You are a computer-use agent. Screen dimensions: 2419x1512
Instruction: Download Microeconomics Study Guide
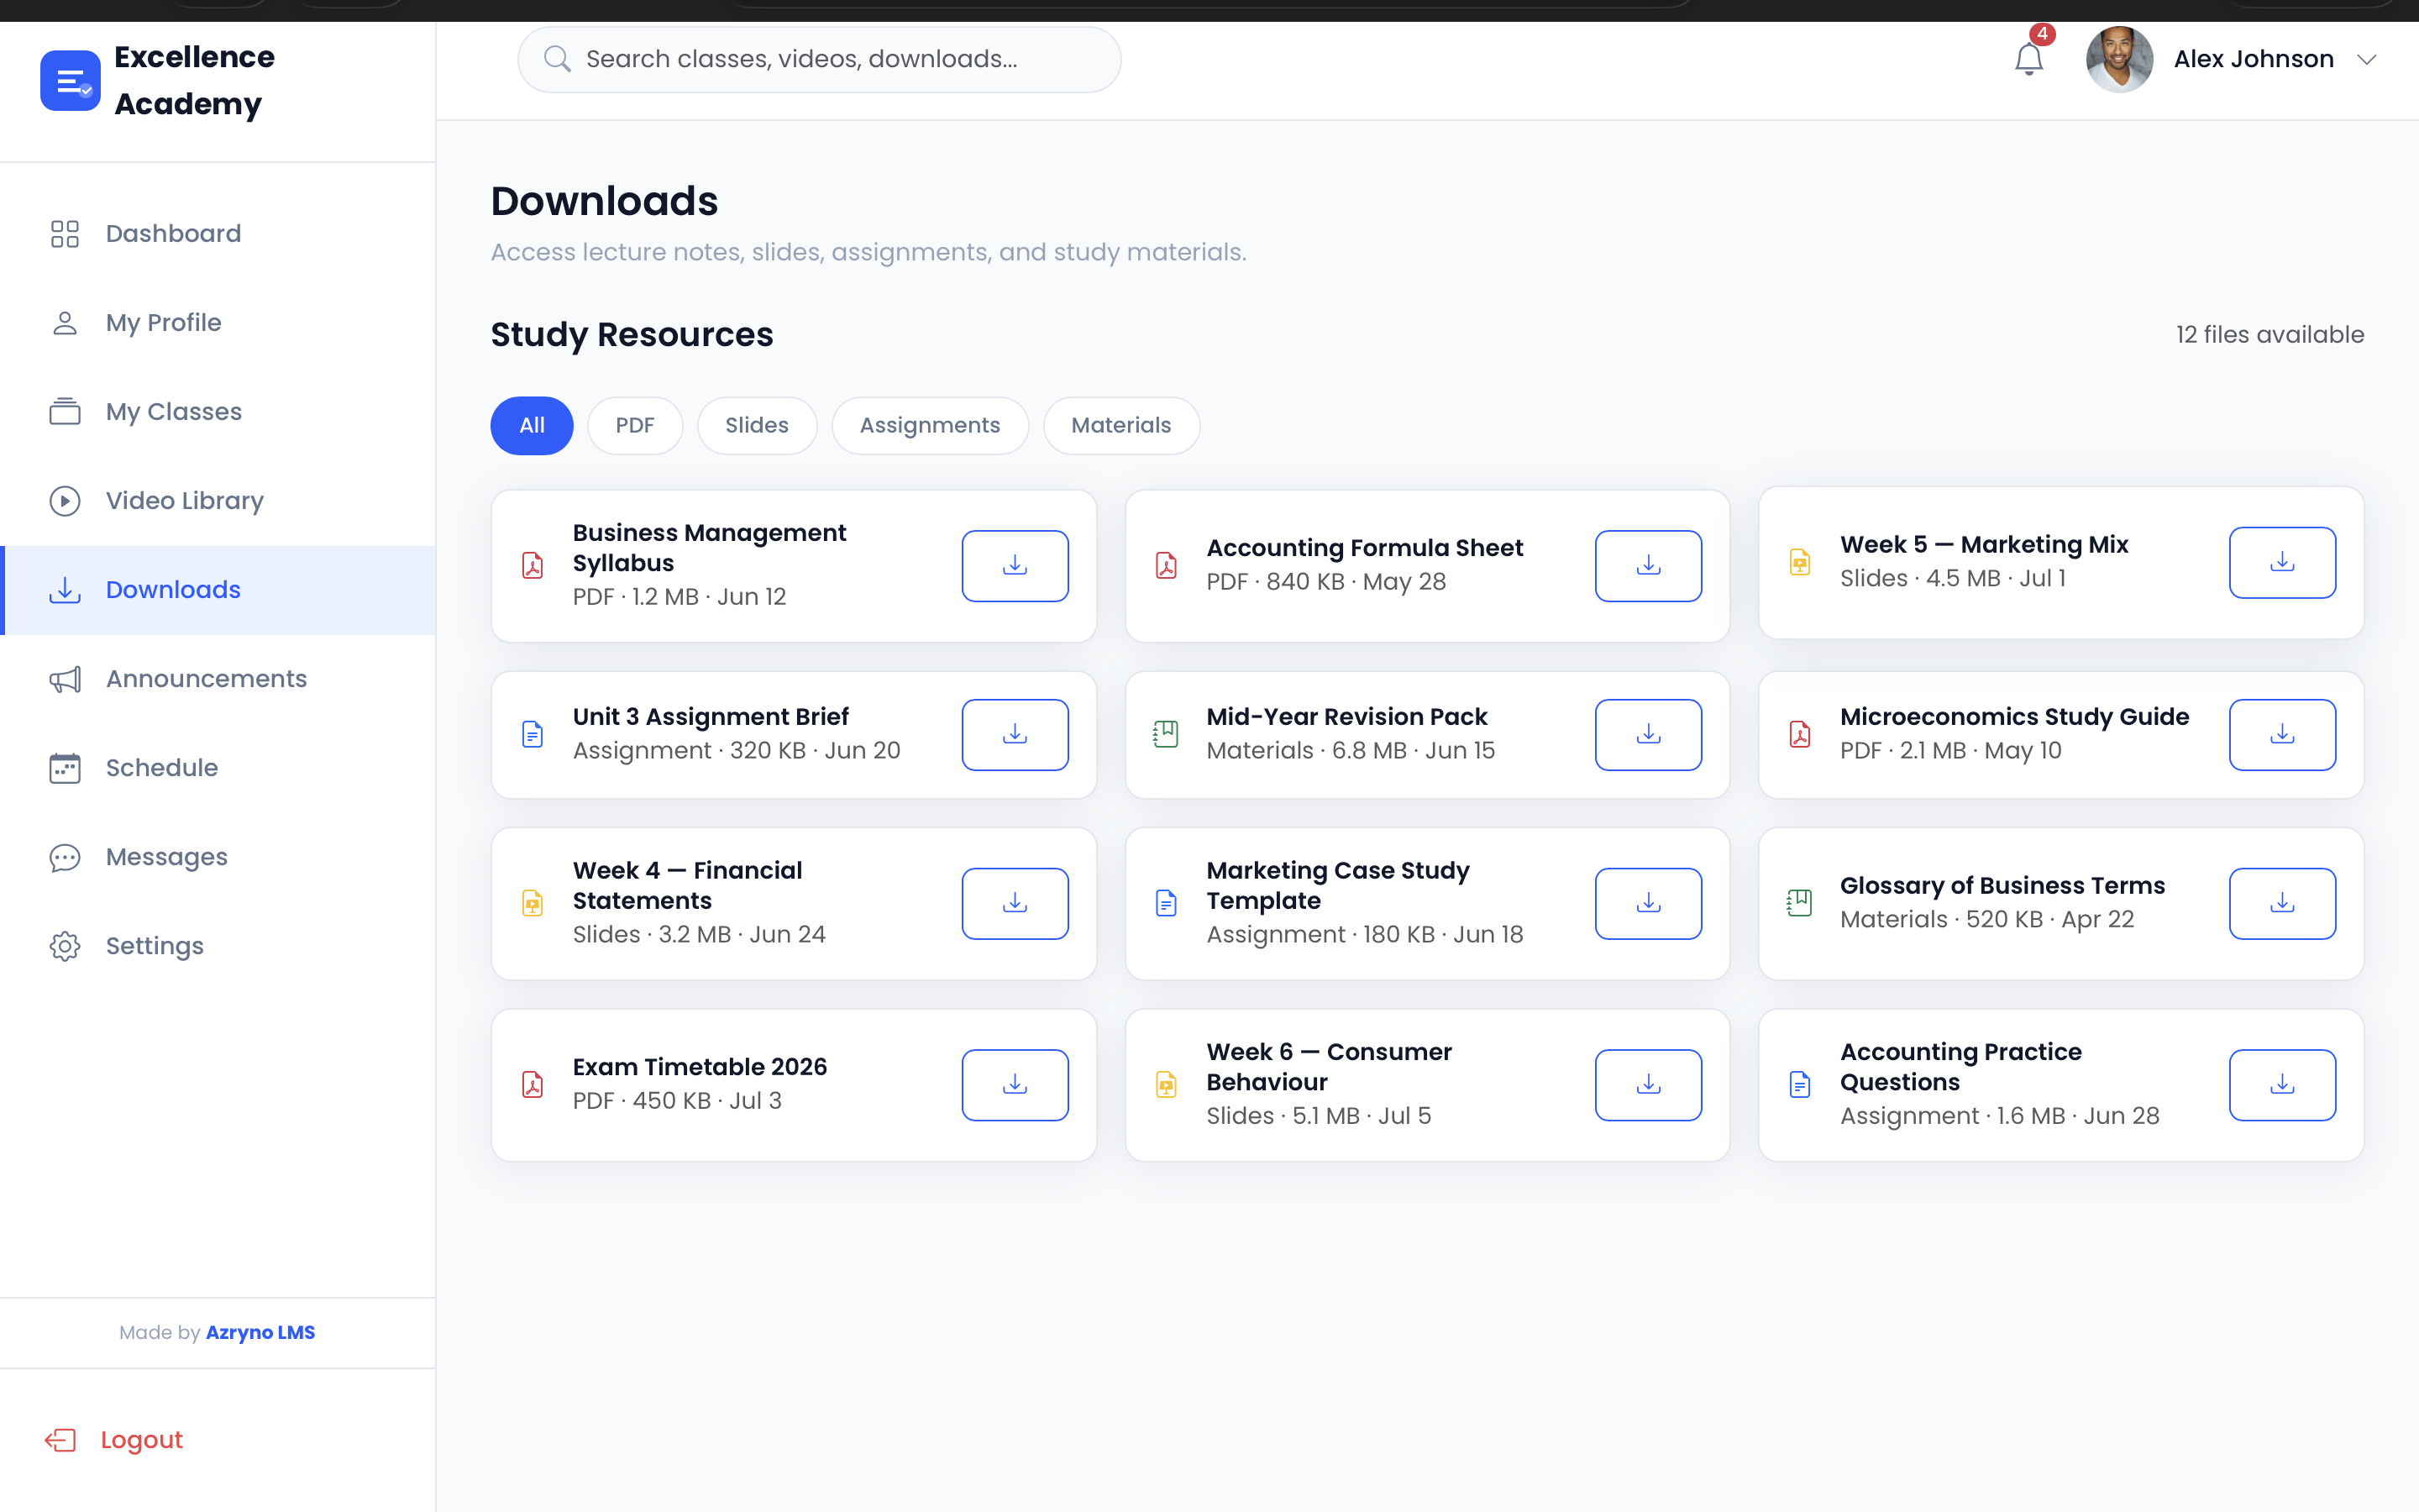[x=2282, y=734]
